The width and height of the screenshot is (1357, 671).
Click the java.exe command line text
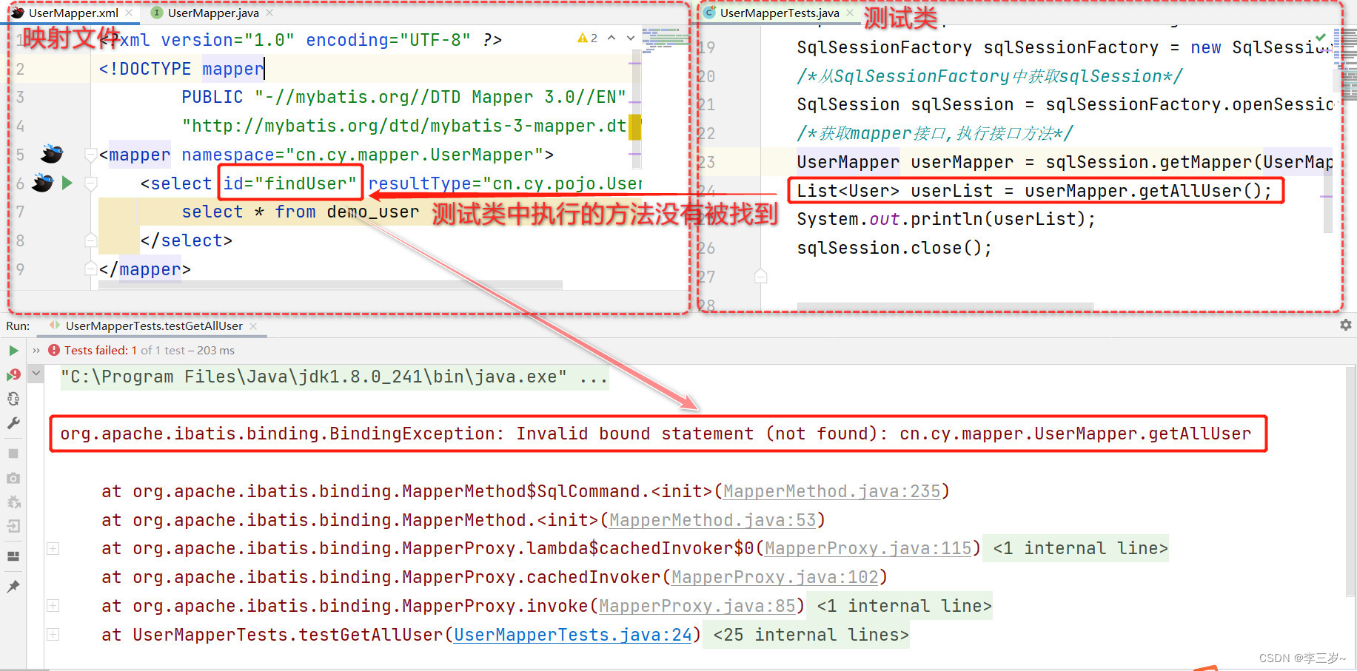tap(334, 377)
